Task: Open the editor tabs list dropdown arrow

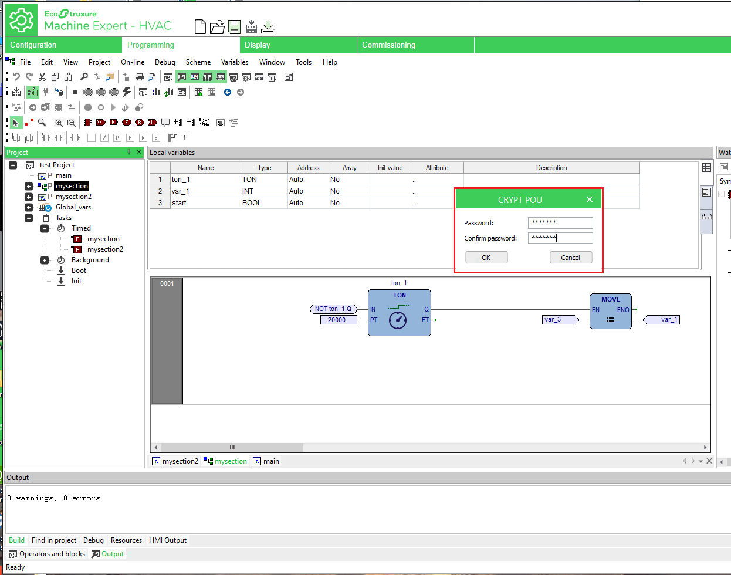Action: [700, 461]
